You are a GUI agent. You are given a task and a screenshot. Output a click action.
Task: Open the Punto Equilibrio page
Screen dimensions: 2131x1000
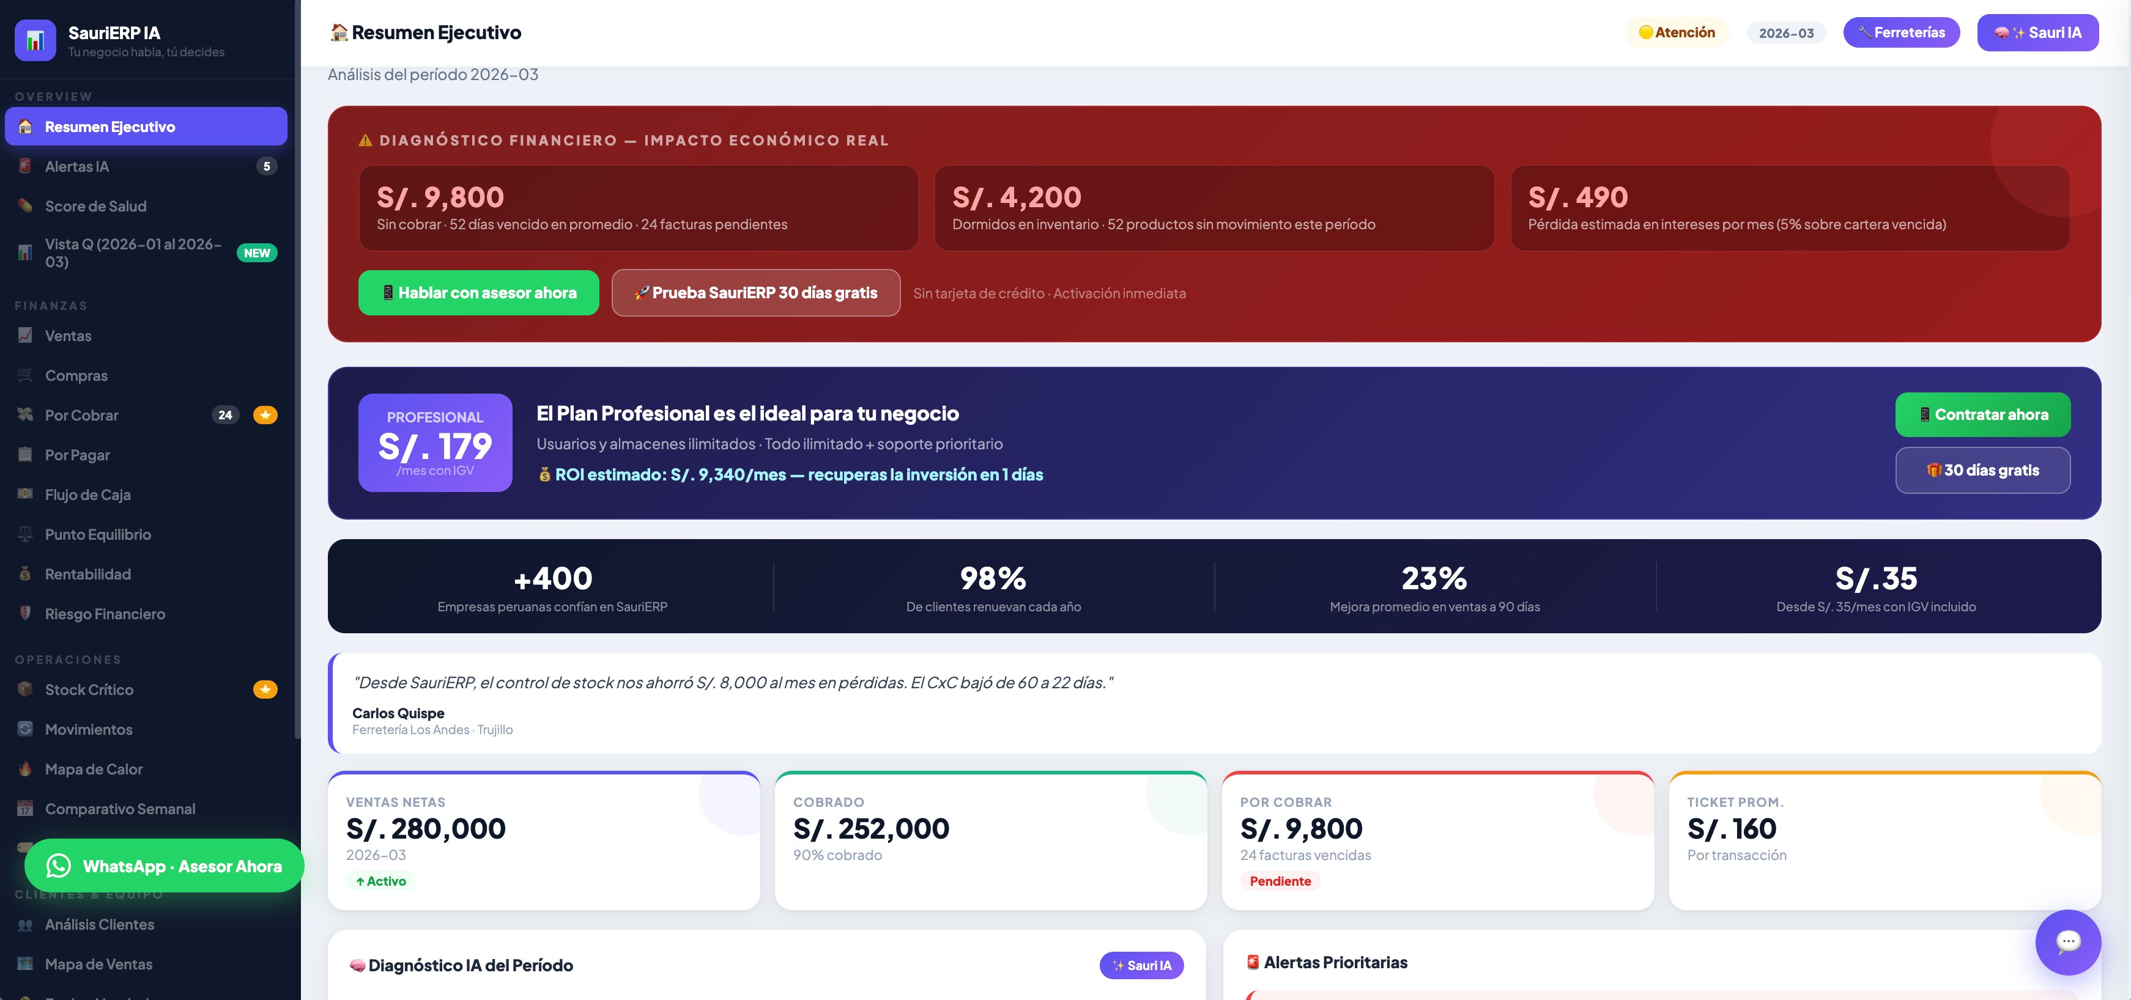point(146,534)
